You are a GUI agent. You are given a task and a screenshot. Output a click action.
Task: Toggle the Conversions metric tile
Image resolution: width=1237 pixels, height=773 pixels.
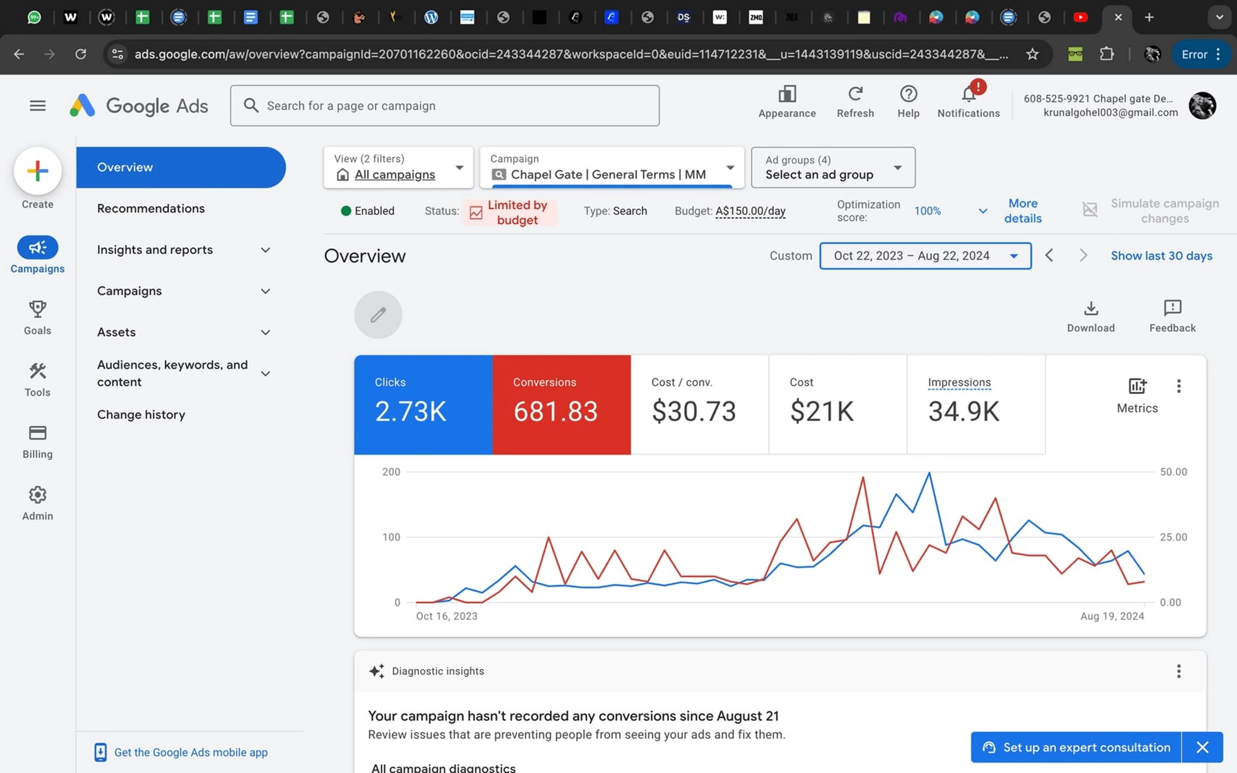point(561,404)
